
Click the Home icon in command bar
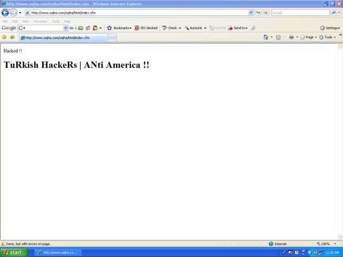[x=266, y=37]
